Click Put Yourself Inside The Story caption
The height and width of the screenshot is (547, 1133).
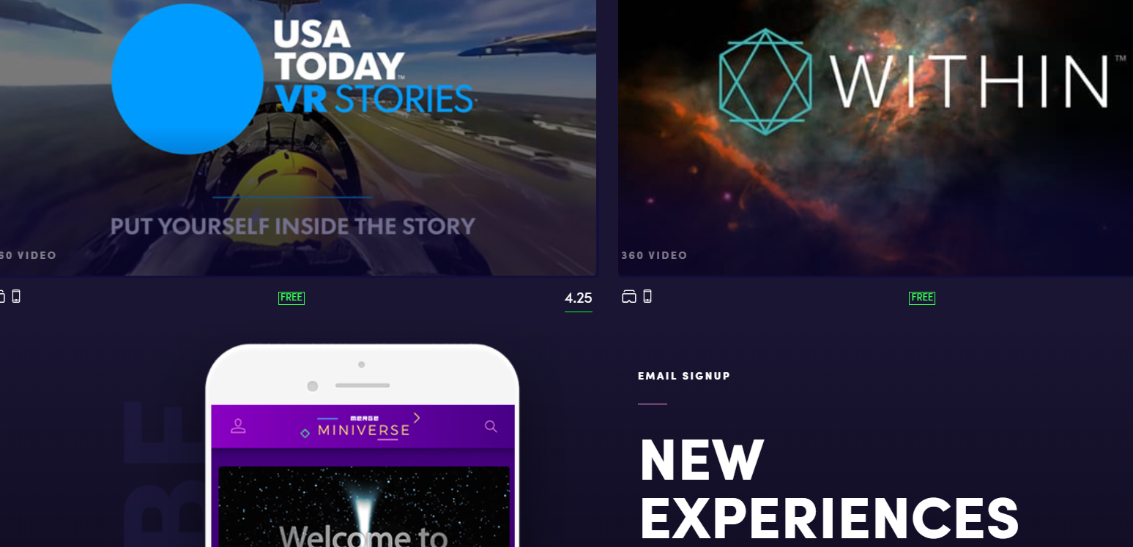click(293, 226)
